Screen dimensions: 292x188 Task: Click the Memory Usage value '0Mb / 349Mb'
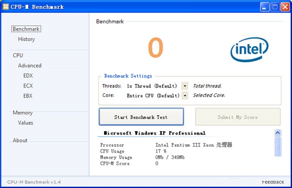click(x=170, y=157)
